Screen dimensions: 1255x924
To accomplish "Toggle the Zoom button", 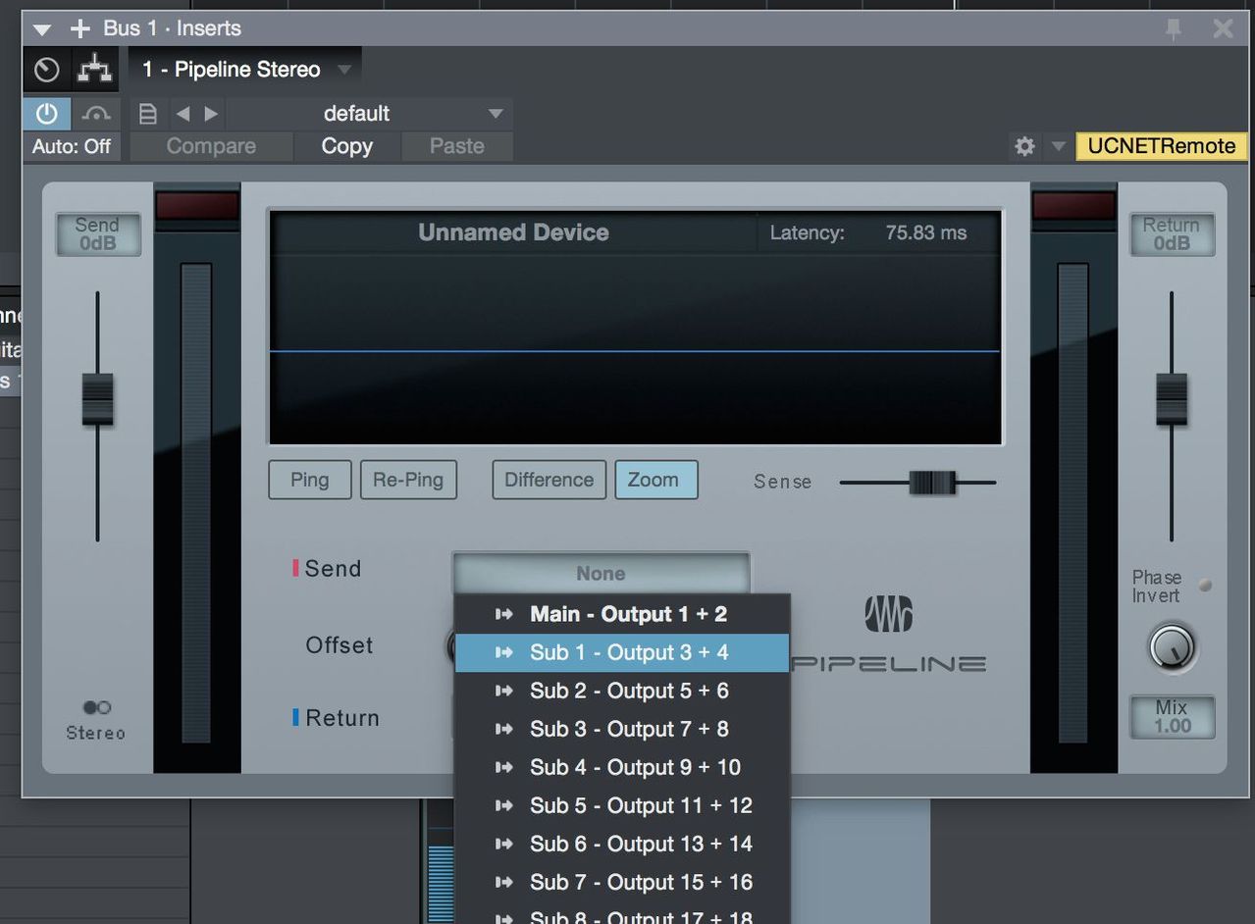I will point(656,480).
